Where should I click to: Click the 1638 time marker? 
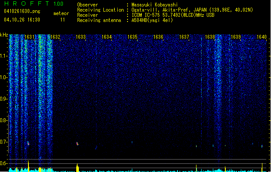pos(210,37)
